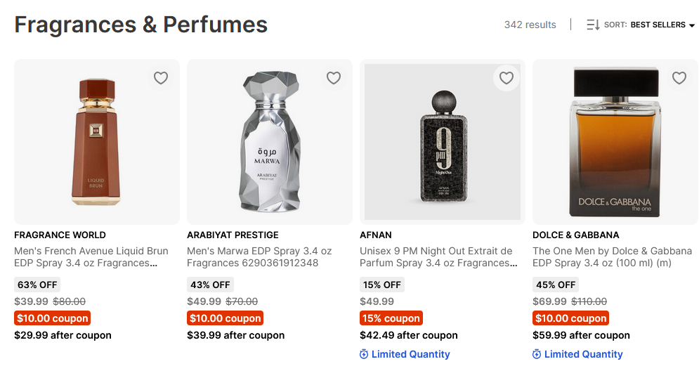View the 9 PM Night Out bottle image

[442, 143]
